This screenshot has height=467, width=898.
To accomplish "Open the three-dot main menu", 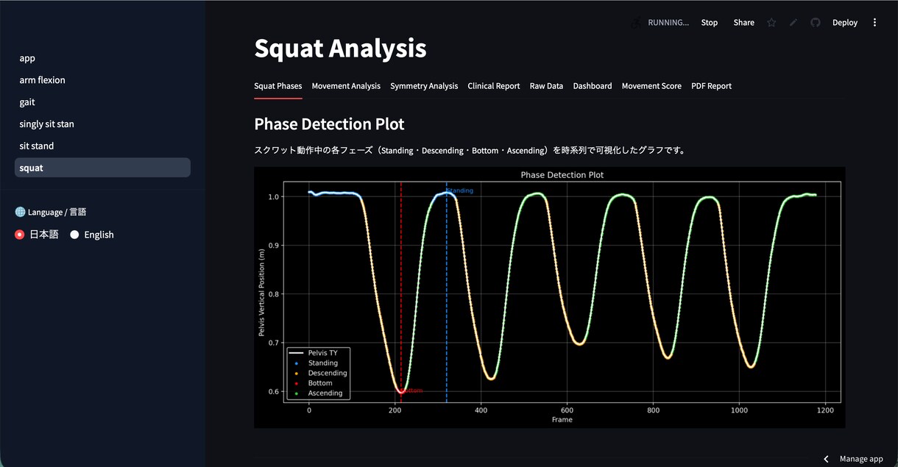I will point(874,23).
